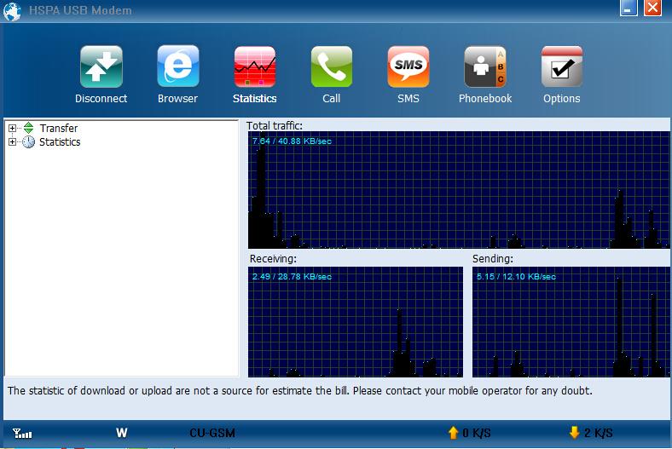Click the signal strength indicator icon

pos(22,433)
